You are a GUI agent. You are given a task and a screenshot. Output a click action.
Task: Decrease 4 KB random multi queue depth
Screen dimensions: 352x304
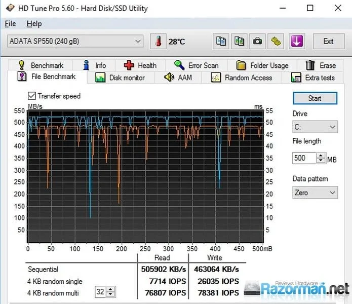(110, 294)
